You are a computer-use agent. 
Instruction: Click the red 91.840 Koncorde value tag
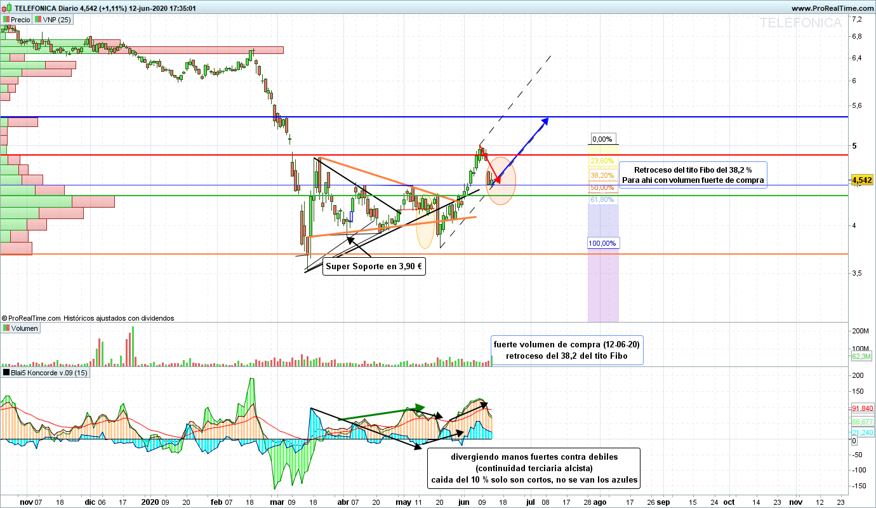[x=863, y=408]
